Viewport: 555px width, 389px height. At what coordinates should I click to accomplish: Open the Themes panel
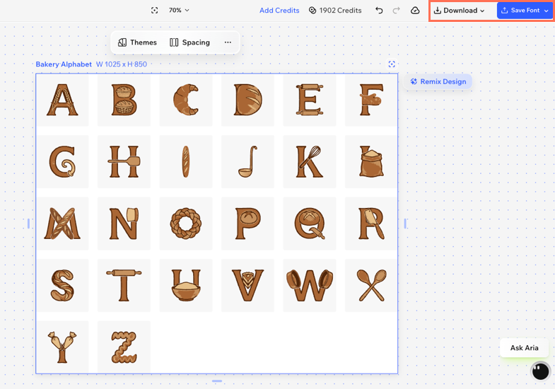(137, 42)
